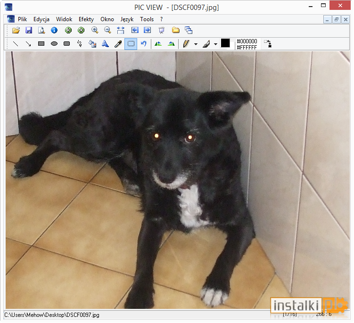
Task: Expand the brush tool dropdown arrow
Action: click(x=215, y=44)
